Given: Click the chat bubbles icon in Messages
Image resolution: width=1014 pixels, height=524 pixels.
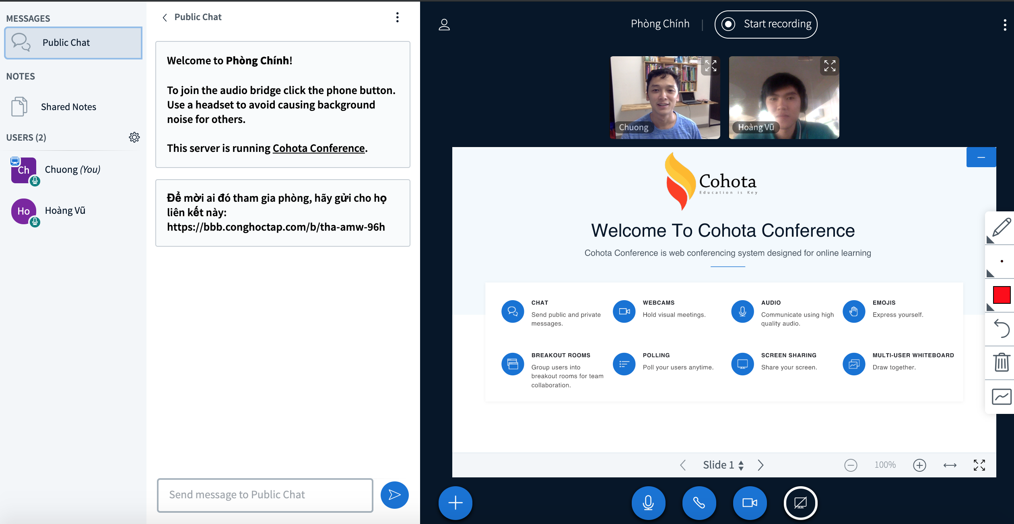Looking at the screenshot, I should click(21, 43).
